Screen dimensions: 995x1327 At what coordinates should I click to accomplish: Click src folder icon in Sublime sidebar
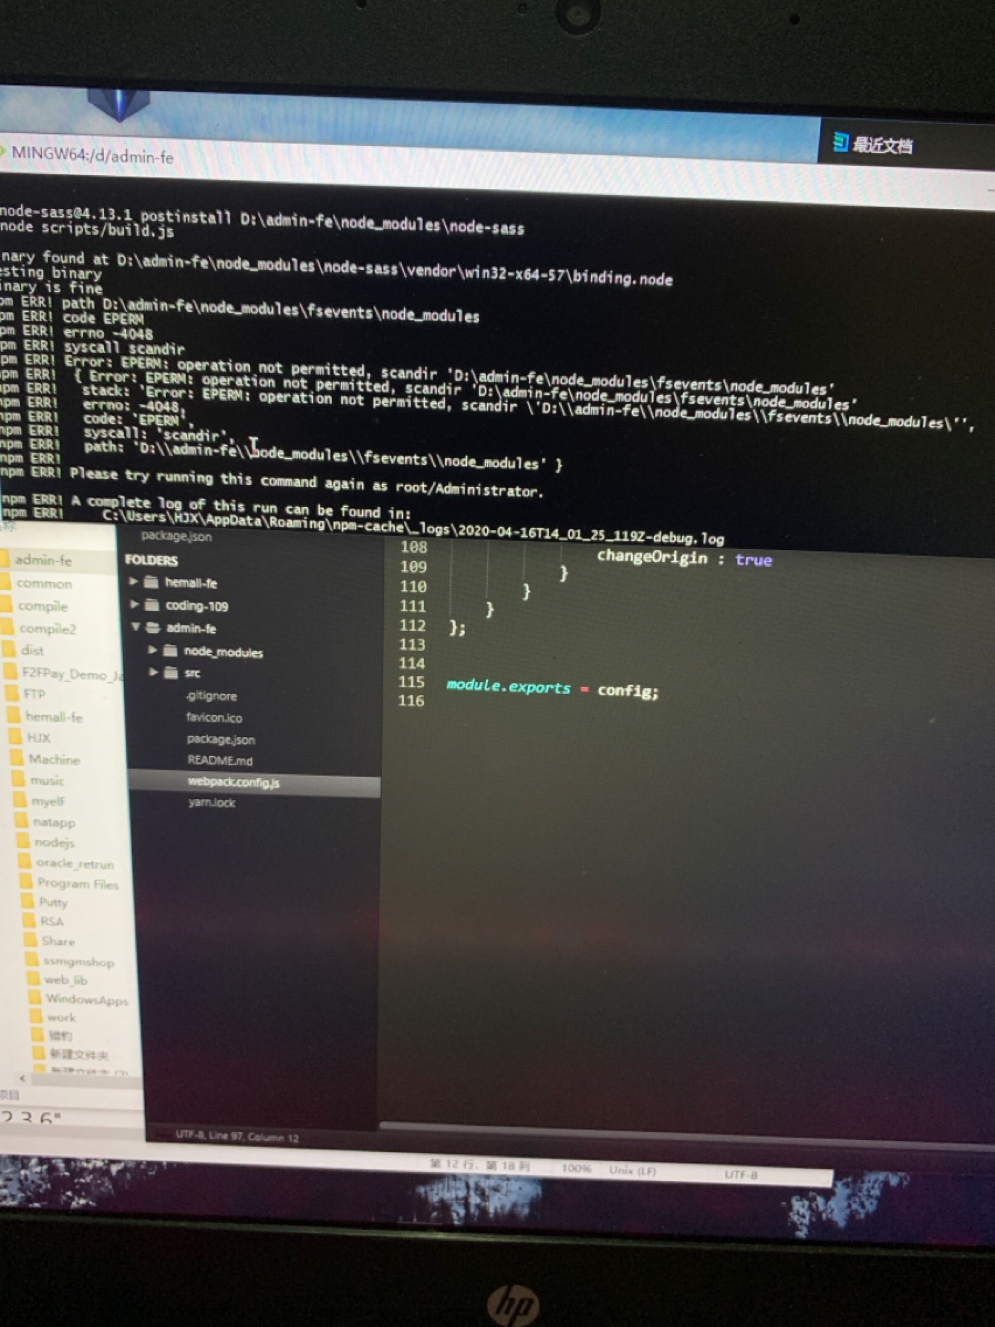pos(171,672)
